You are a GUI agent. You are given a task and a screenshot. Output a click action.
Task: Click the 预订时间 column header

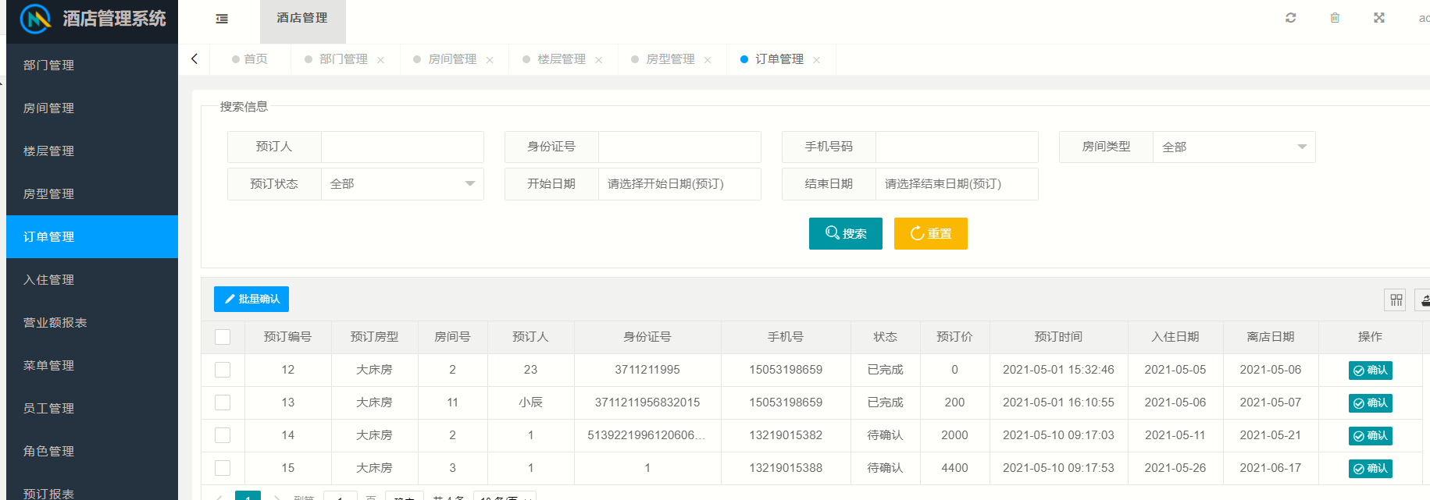pos(1058,337)
